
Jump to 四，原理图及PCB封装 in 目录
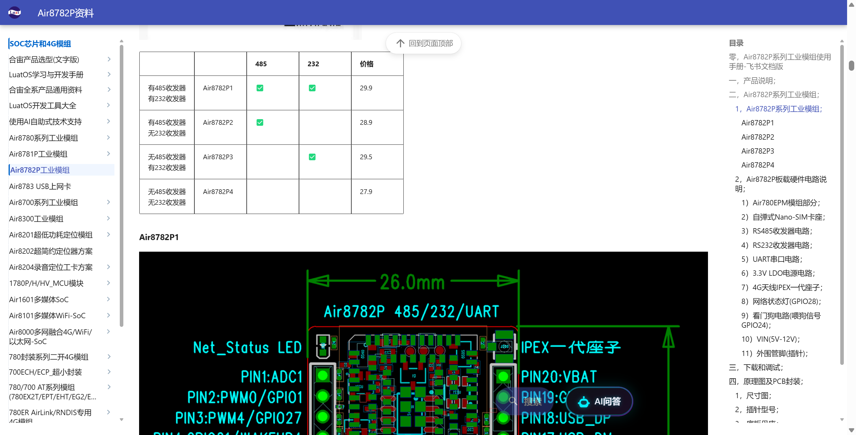click(x=766, y=382)
